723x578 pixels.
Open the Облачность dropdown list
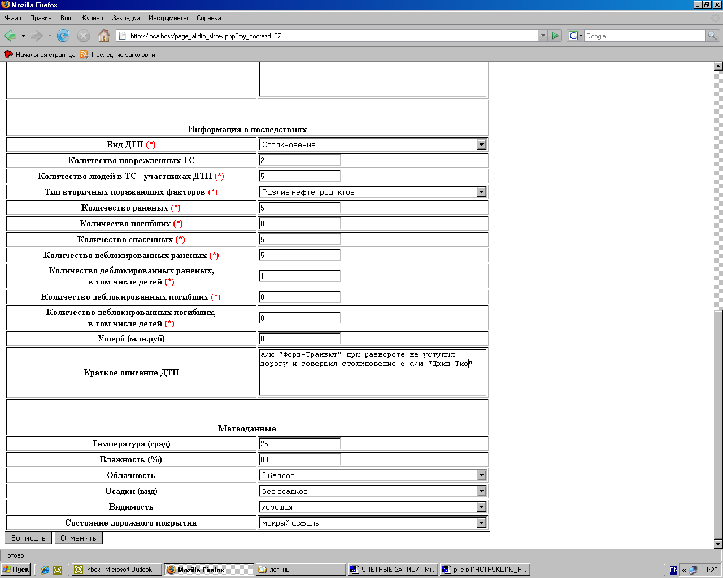[x=481, y=475]
